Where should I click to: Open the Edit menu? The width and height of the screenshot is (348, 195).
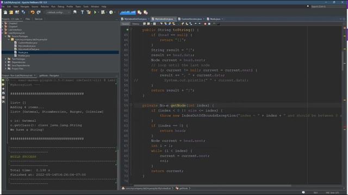9,6
